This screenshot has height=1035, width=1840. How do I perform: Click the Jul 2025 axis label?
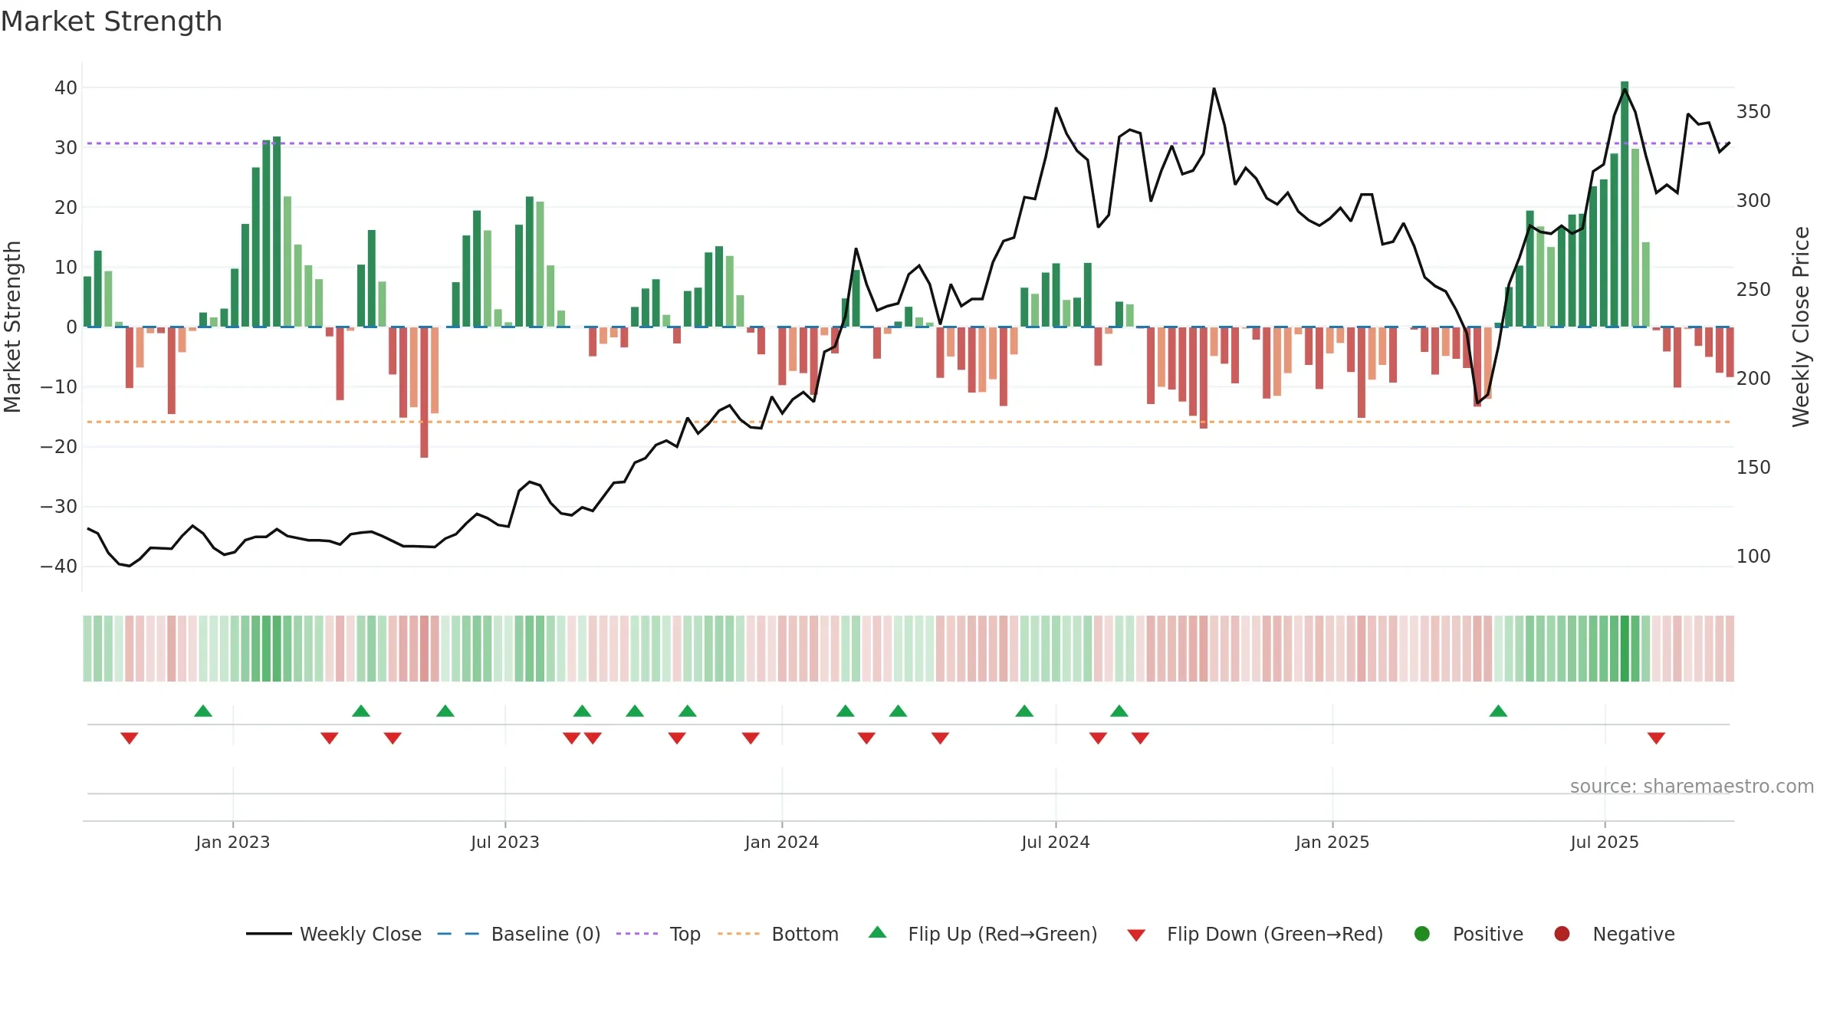[x=1605, y=843]
